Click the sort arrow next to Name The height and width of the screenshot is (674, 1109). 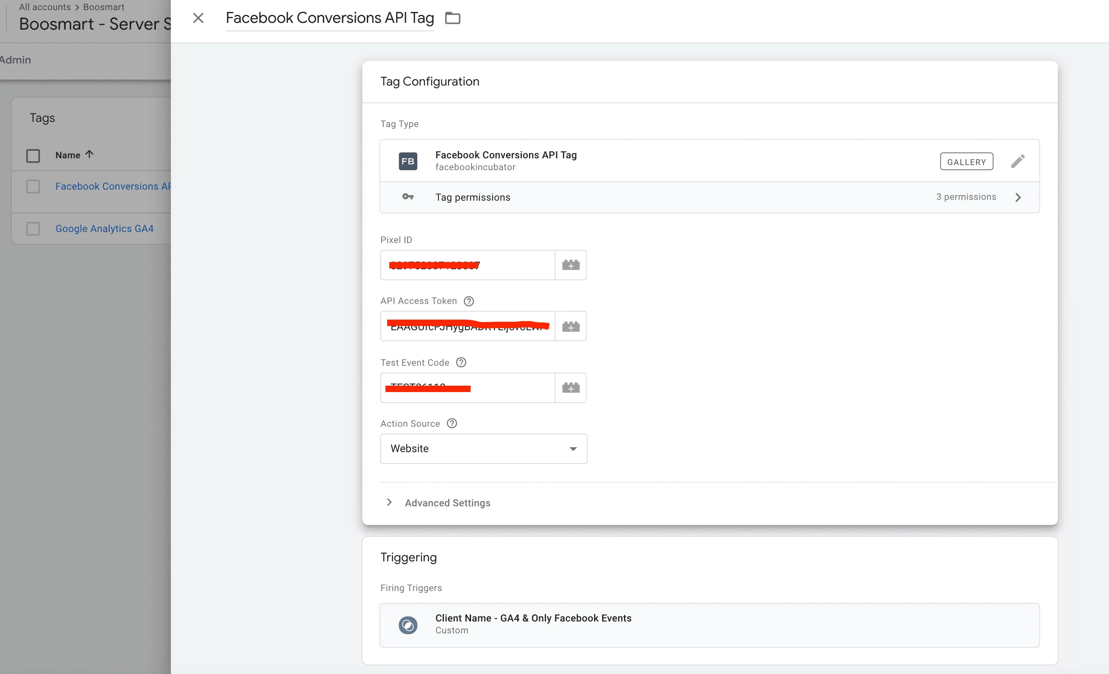coord(89,155)
